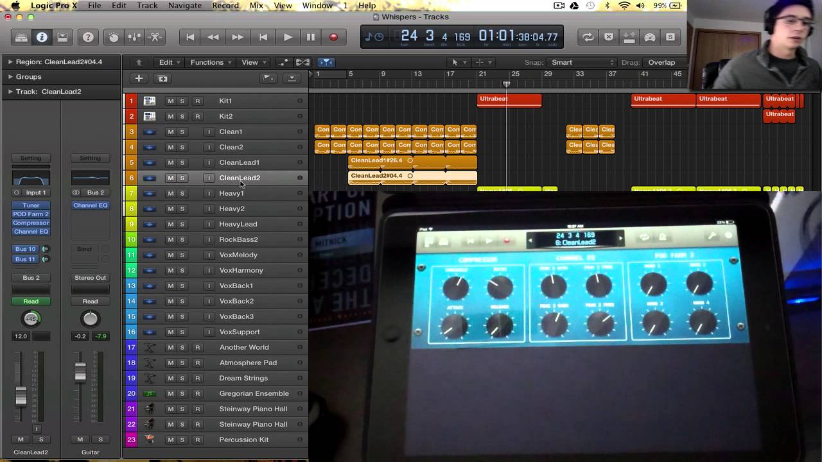Click the Duplicate Track button
This screenshot has height=462, width=822.
click(x=163, y=78)
